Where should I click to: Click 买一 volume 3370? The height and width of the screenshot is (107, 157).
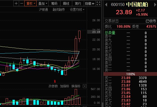pyautogui.click(x=143, y=78)
